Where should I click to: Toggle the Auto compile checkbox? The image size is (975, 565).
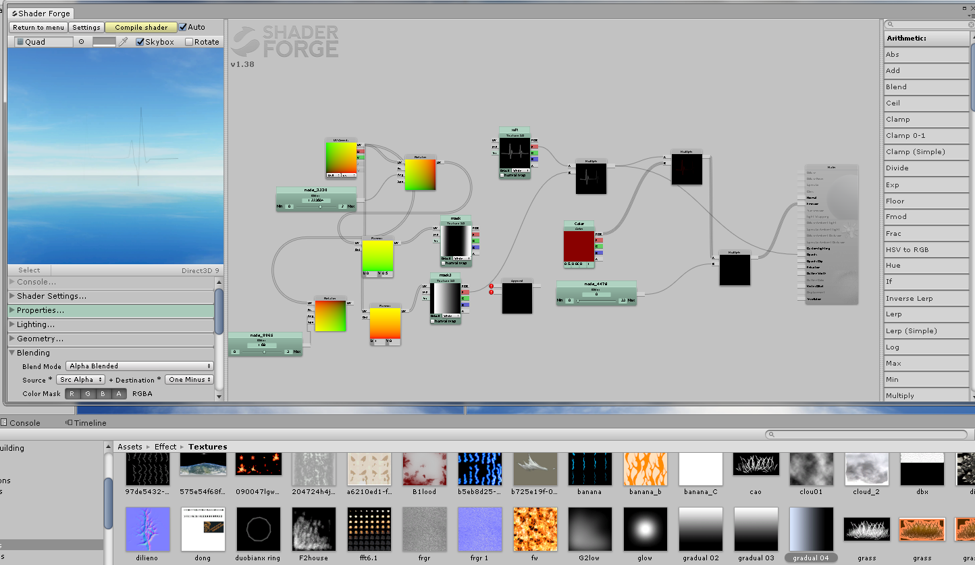[x=183, y=27]
